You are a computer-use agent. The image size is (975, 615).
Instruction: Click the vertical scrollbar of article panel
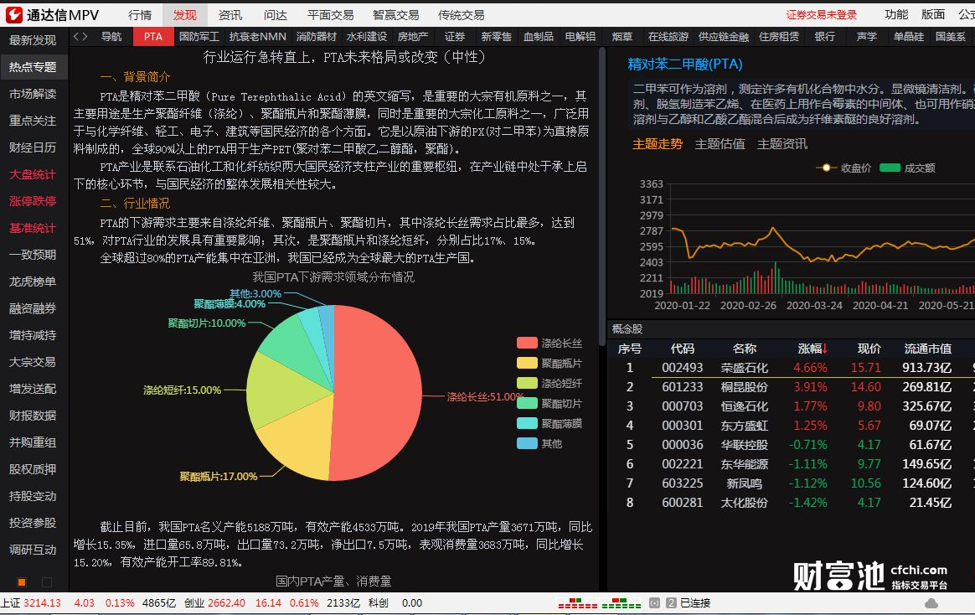[601, 197]
